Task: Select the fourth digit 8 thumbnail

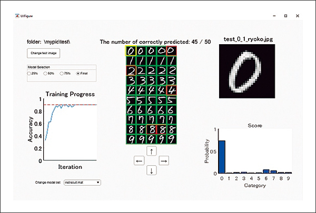Action: (162, 129)
